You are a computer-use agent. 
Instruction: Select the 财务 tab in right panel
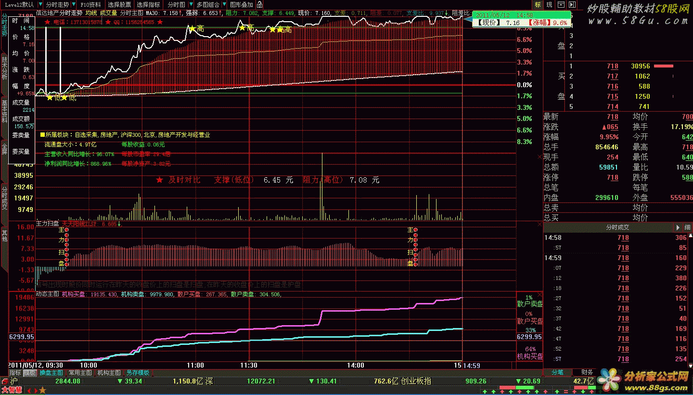(x=587, y=372)
